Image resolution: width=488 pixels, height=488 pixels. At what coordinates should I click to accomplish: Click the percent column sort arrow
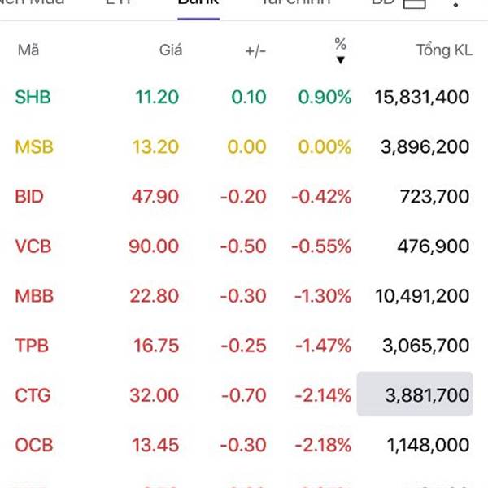341,60
